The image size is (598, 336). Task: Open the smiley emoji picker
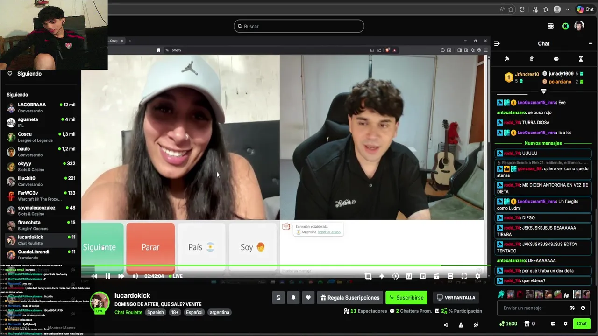[x=583, y=308]
